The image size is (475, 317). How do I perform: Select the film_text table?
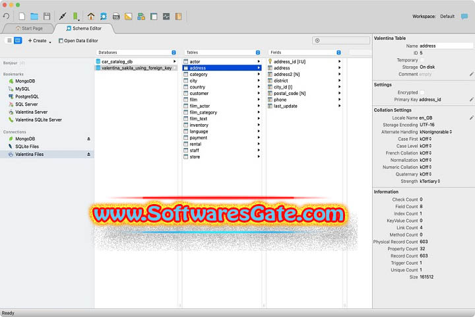click(x=222, y=119)
